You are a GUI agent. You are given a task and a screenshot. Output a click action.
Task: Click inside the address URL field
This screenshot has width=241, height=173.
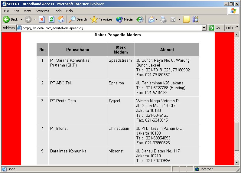click(109, 28)
